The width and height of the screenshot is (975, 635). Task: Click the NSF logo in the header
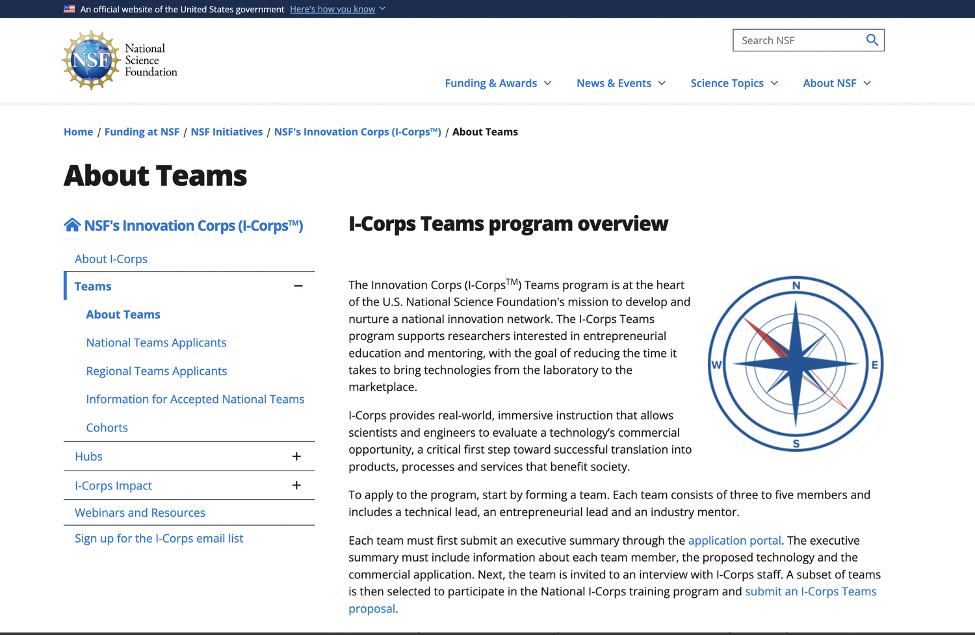point(120,60)
